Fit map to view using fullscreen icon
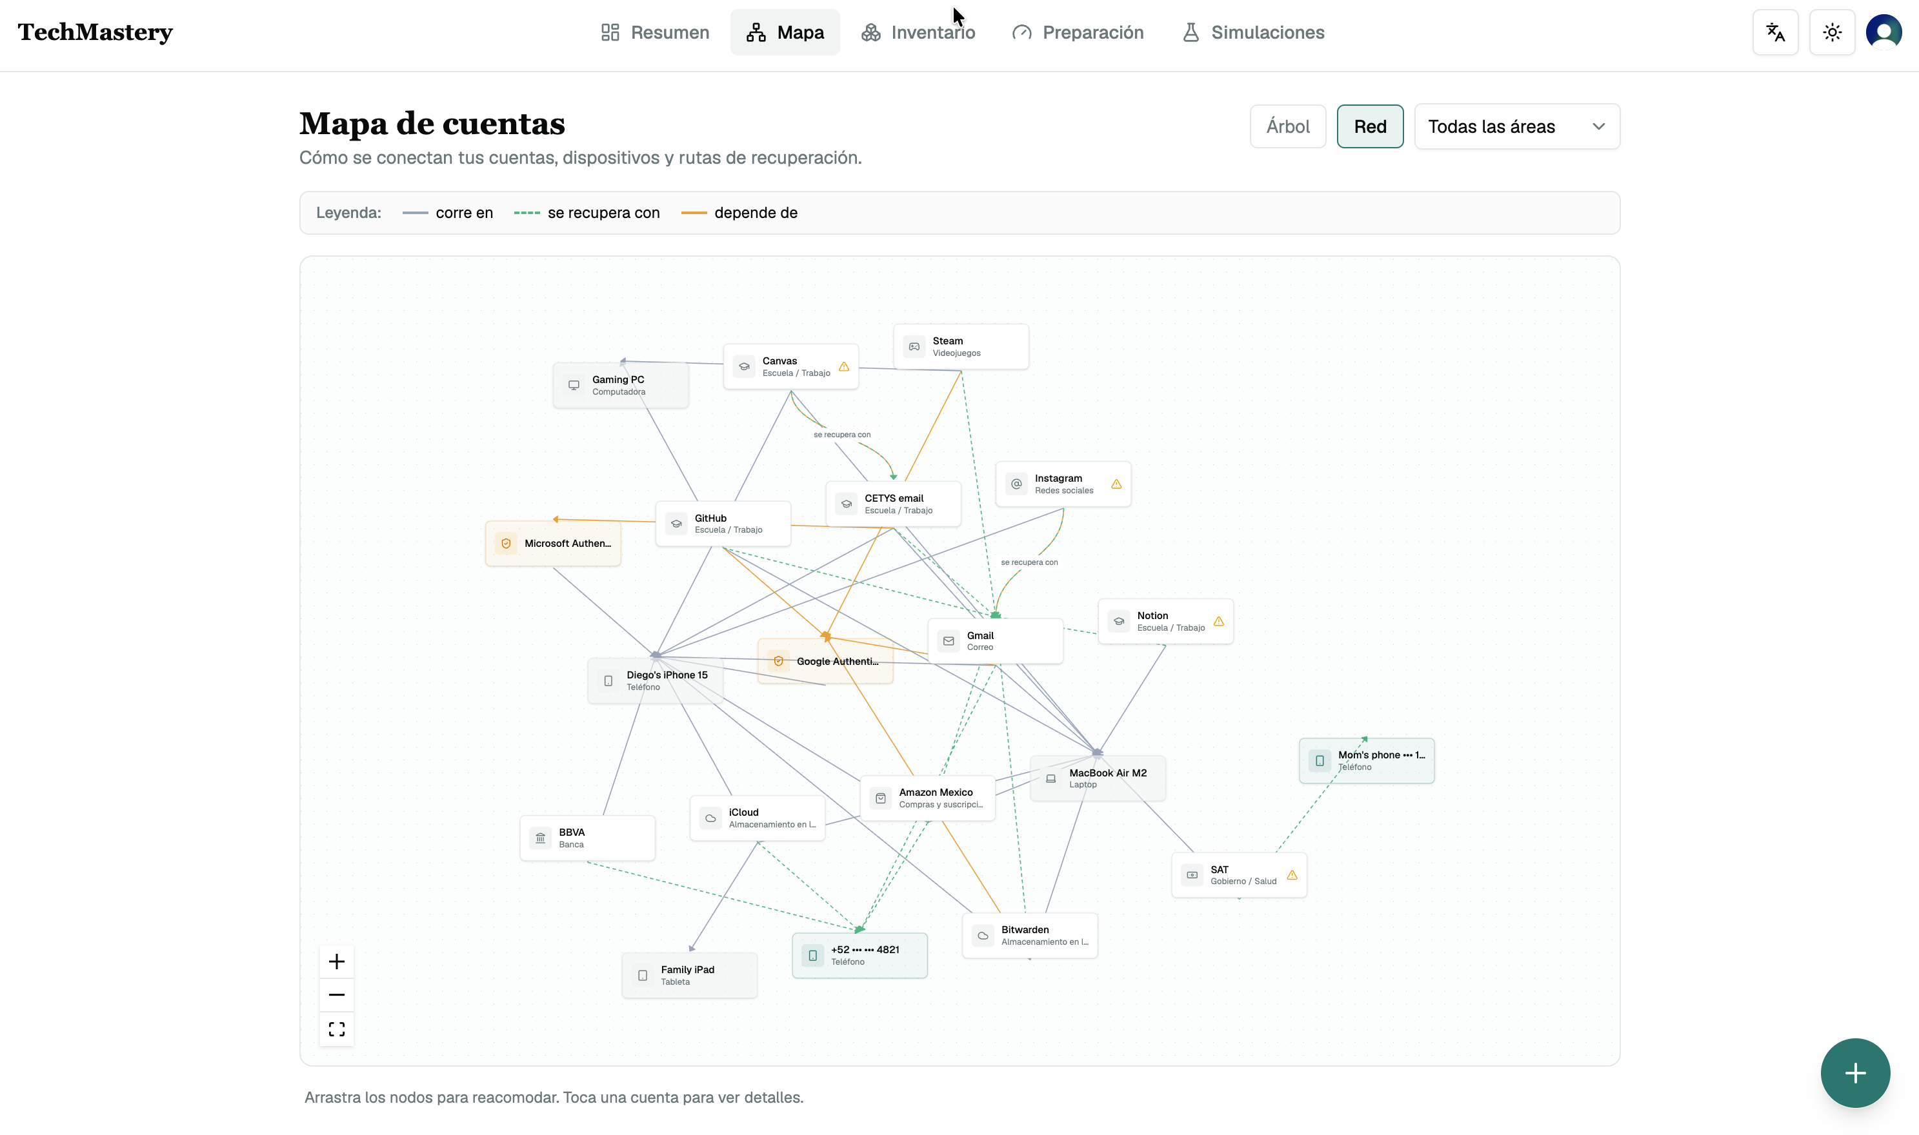The image size is (1919, 1135). [337, 1029]
